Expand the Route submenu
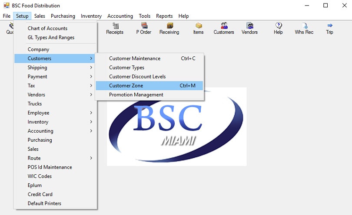The height and width of the screenshot is (215, 352). [56, 158]
